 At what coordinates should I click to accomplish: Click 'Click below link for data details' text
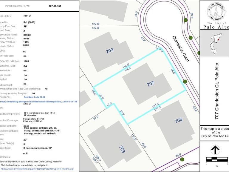click(24, 165)
